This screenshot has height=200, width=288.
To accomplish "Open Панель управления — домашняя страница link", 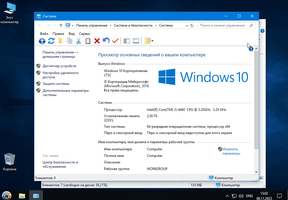I will tap(60, 55).
